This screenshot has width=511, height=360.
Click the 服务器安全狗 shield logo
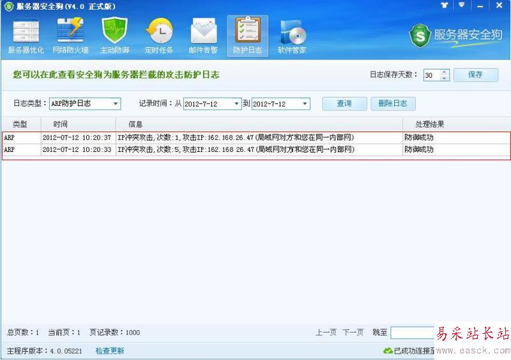pos(420,36)
